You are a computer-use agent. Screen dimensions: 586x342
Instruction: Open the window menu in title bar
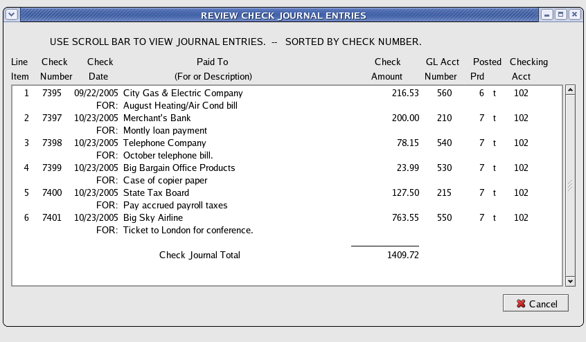(11, 15)
